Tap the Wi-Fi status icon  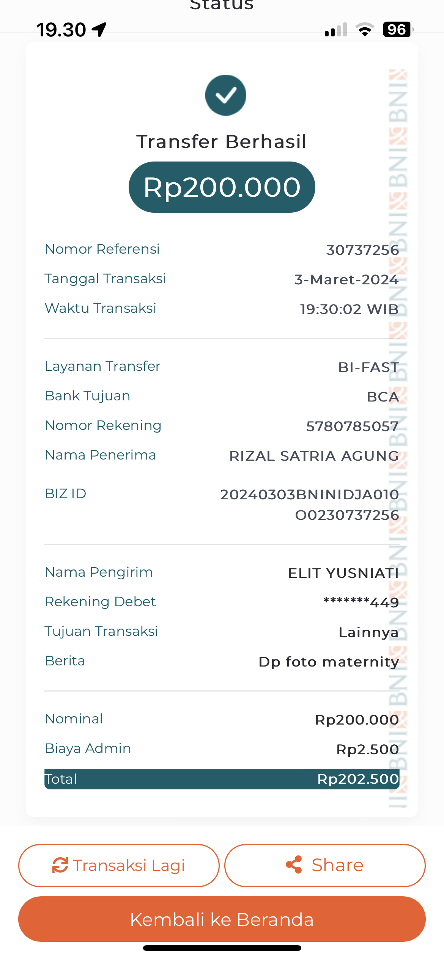point(365,30)
